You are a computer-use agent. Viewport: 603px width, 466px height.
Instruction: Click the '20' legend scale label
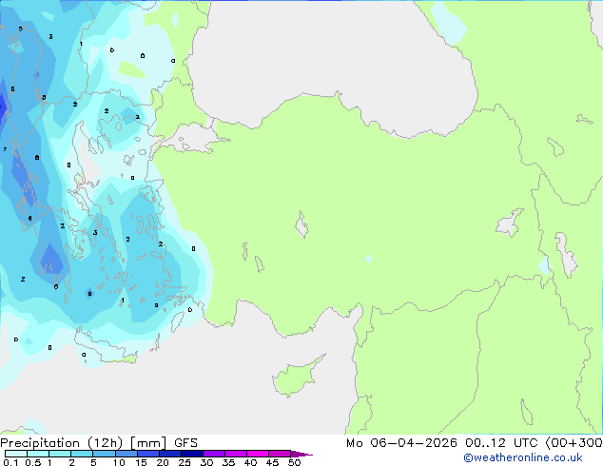pos(163,462)
